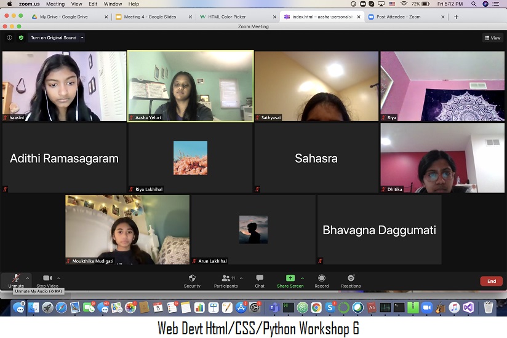Turn on Original Sound
This screenshot has width=507, height=338.
54,37
